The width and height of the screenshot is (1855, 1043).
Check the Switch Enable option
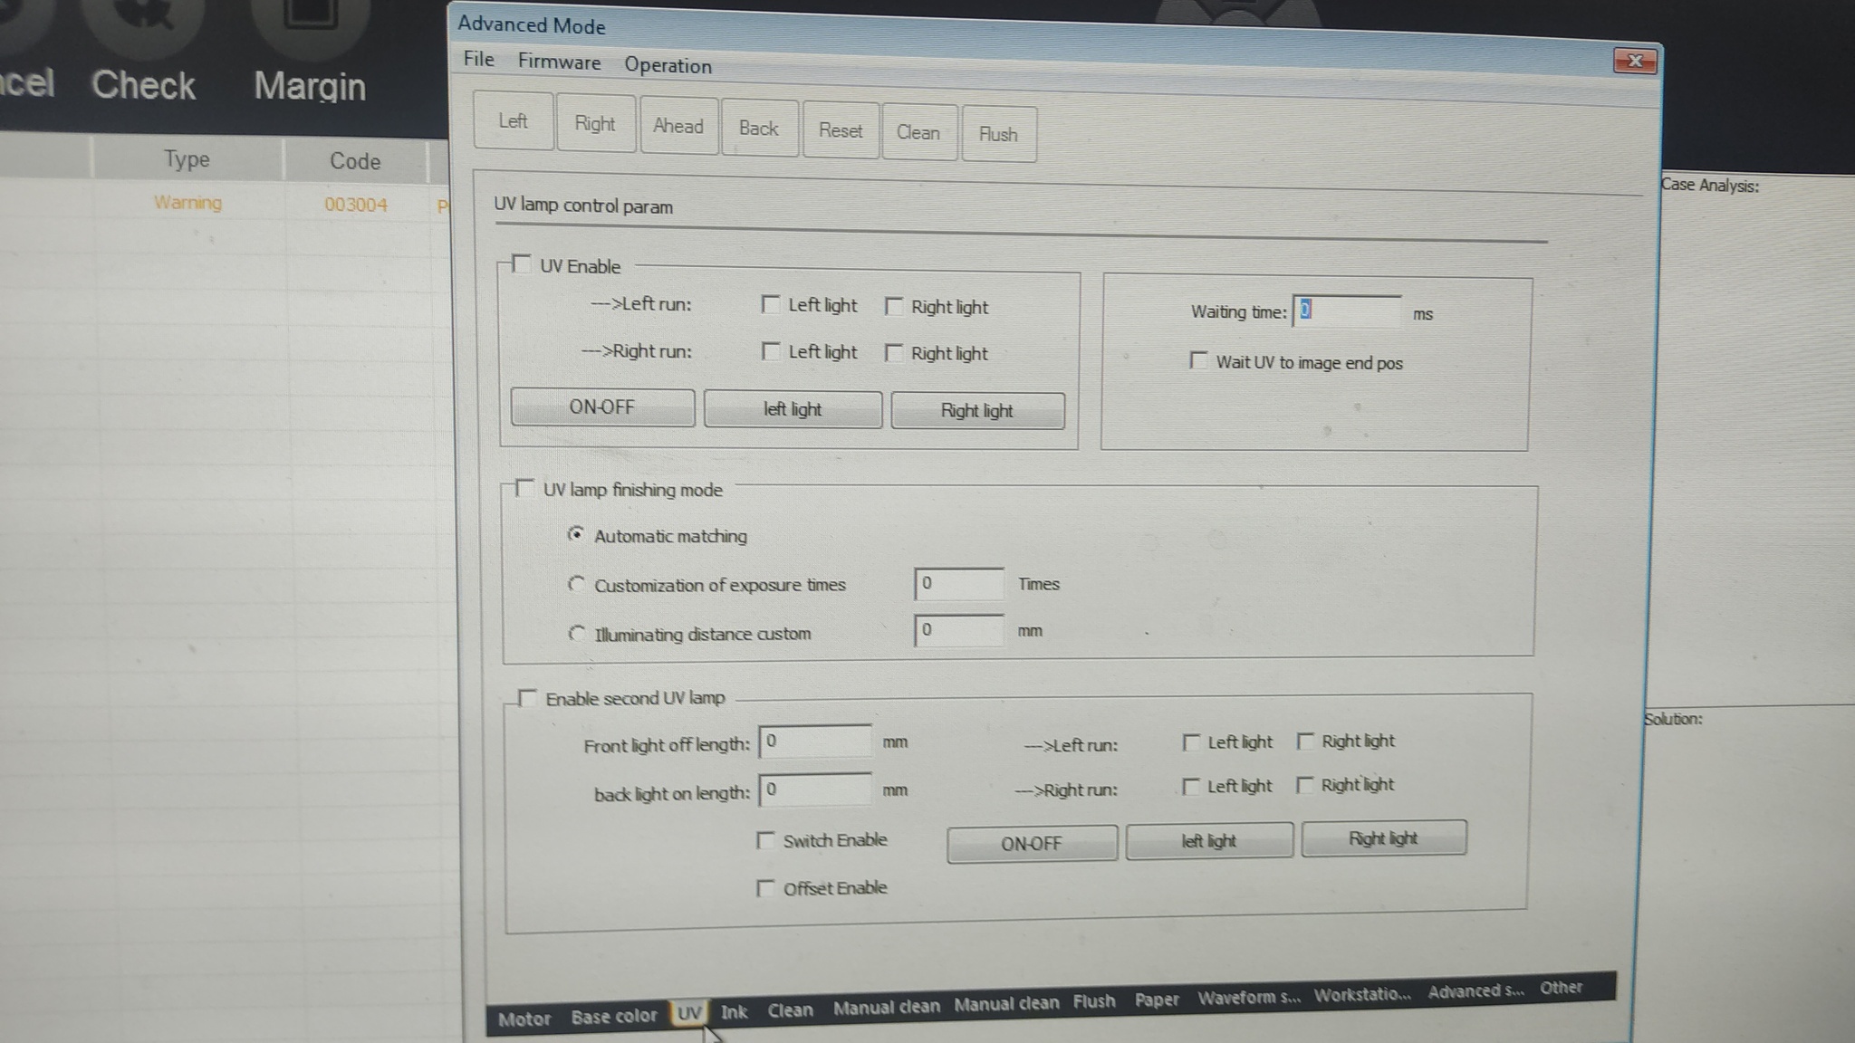(765, 840)
